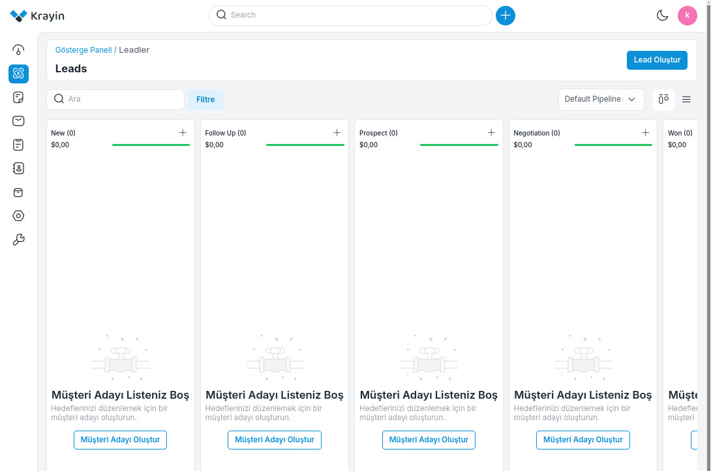The height and width of the screenshot is (471, 711).
Task: Open the Contacts icon in the sidebar
Action: point(18,169)
